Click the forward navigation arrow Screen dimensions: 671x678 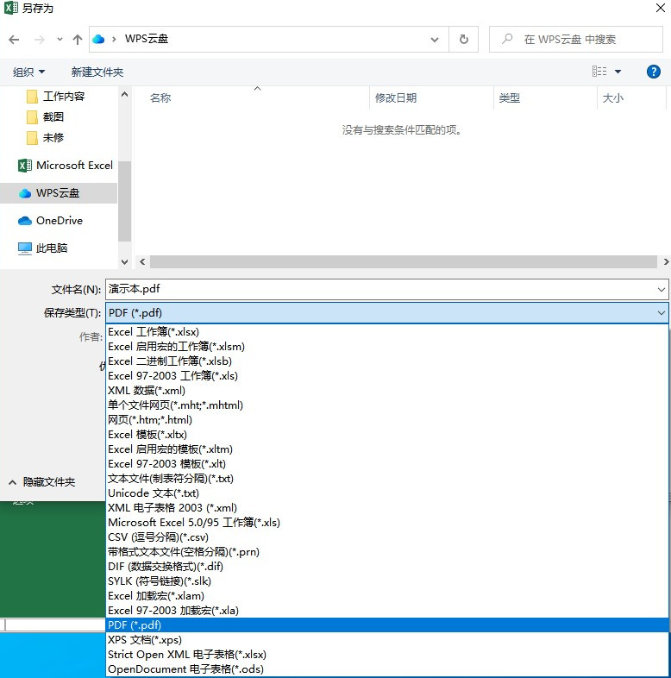[40, 40]
